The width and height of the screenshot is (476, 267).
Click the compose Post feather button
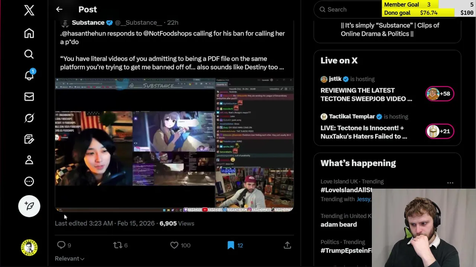pyautogui.click(x=29, y=206)
